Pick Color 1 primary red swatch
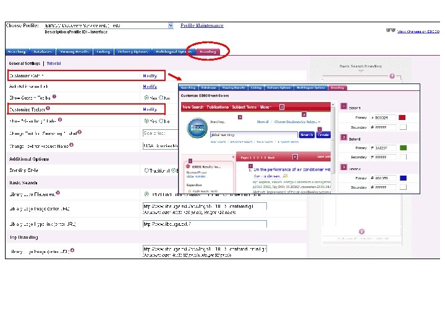The width and height of the screenshot is (445, 334). click(x=402, y=118)
